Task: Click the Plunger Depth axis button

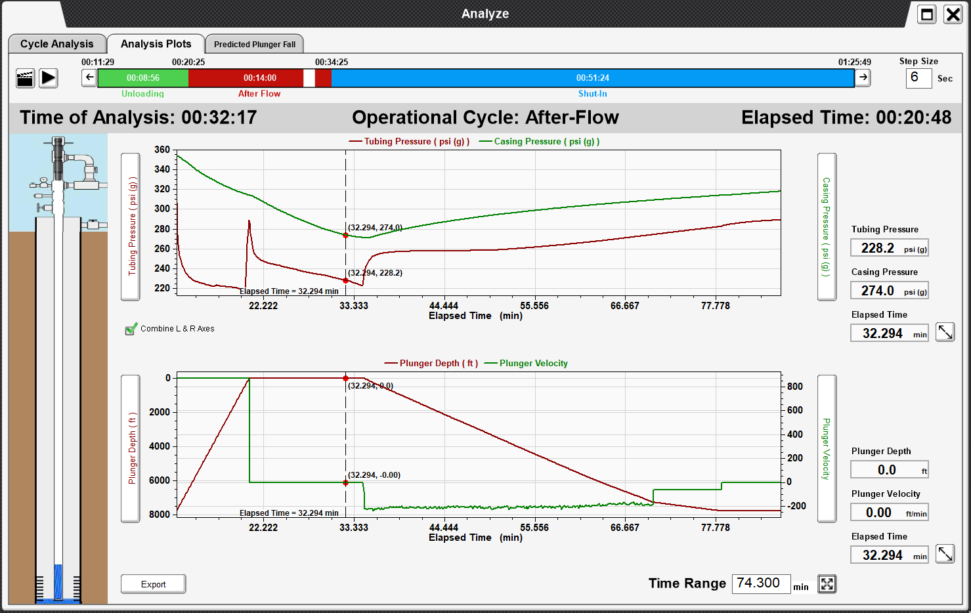Action: [x=131, y=448]
